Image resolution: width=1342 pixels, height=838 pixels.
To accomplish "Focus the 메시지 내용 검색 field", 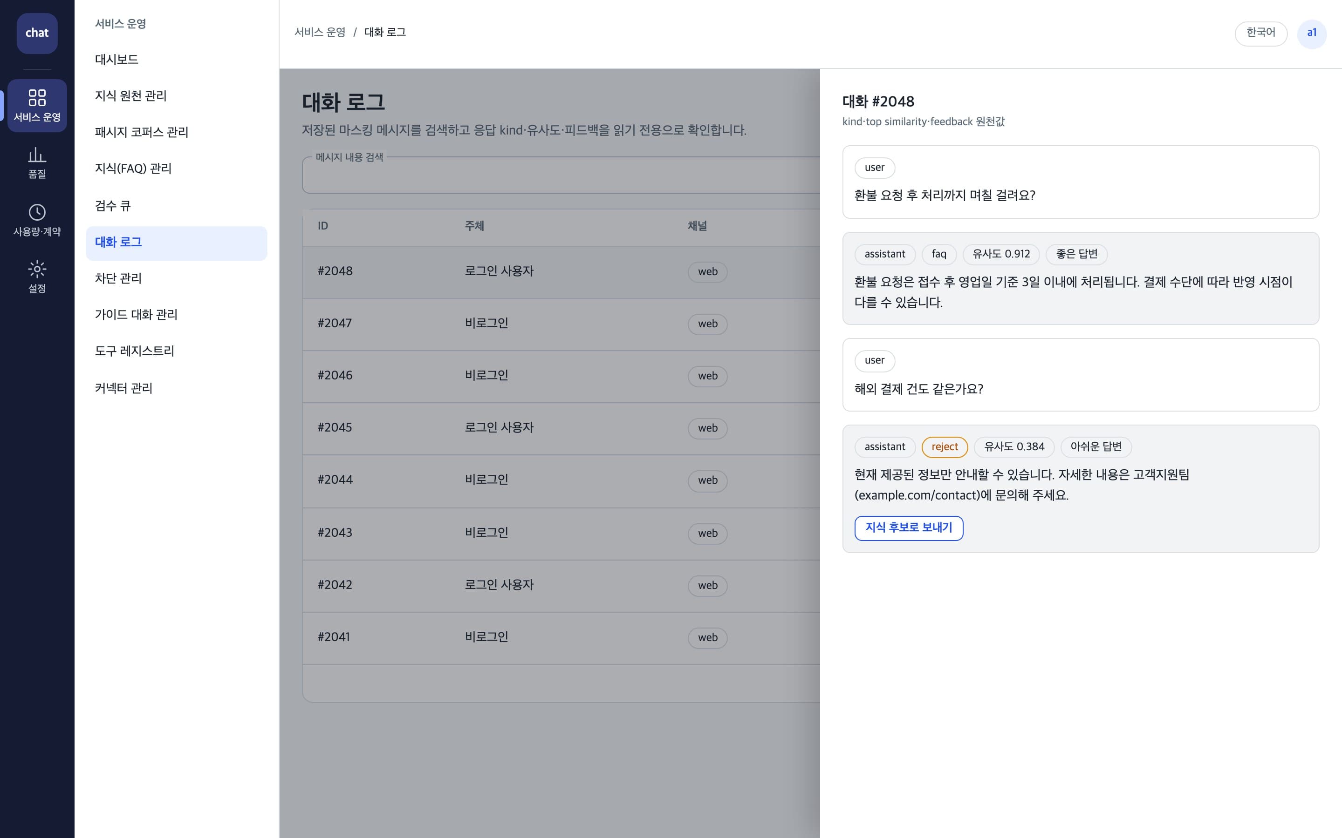I will 561,175.
